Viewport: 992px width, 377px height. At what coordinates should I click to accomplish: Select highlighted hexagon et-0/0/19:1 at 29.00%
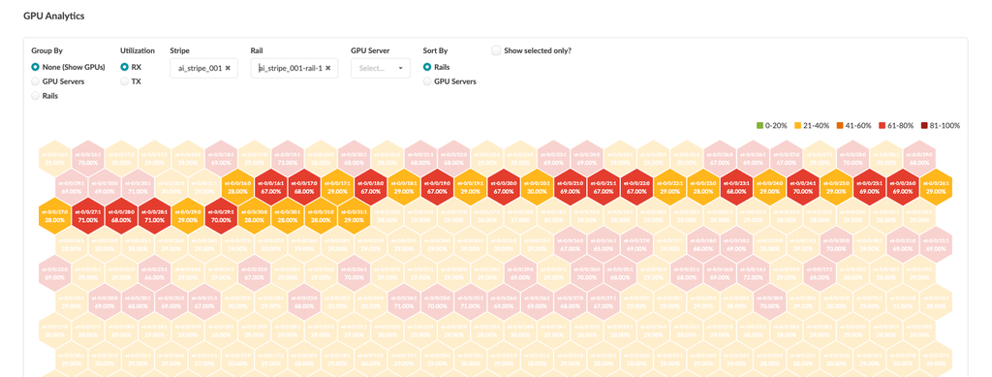tap(471, 187)
